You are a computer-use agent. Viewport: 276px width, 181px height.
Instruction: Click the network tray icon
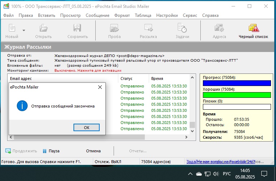(207, 174)
